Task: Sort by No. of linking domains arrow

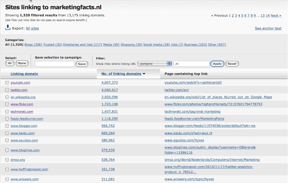Action: tap(144, 74)
